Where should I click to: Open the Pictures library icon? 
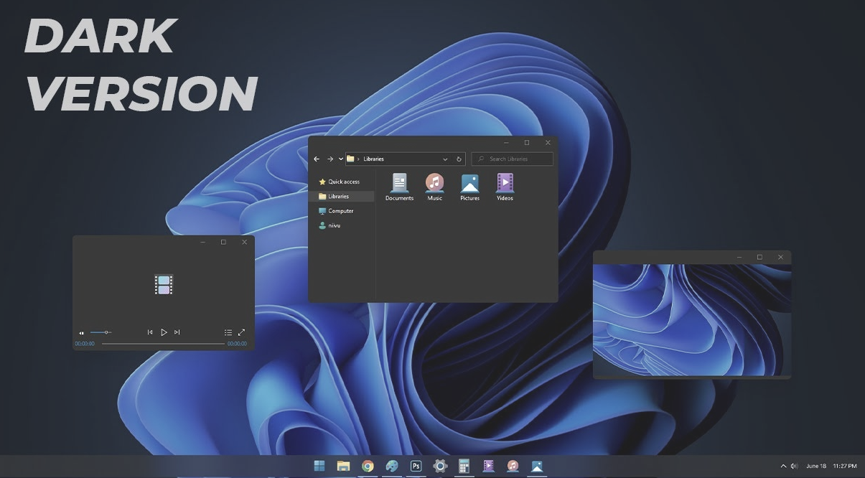[469, 183]
